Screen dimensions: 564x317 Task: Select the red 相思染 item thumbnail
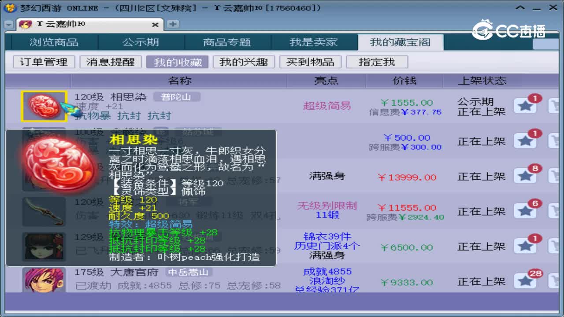[x=44, y=106]
